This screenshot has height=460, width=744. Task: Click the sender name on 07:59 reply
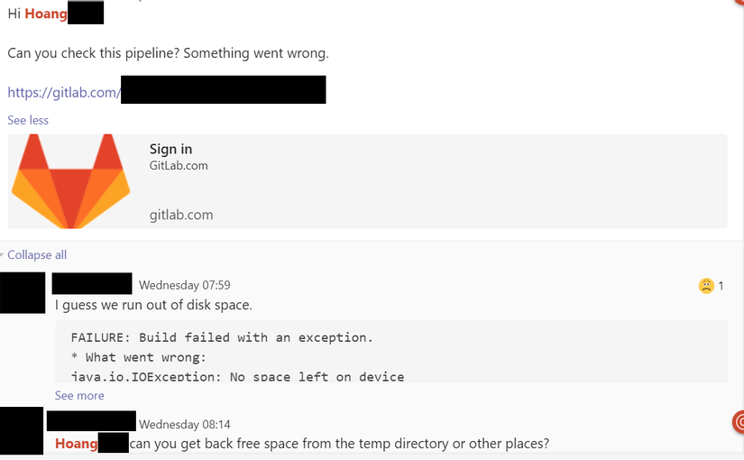(x=92, y=284)
